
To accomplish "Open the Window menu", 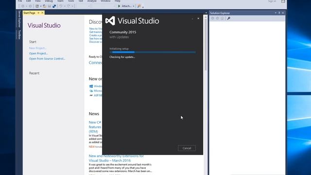I will (x=105, y=1).
